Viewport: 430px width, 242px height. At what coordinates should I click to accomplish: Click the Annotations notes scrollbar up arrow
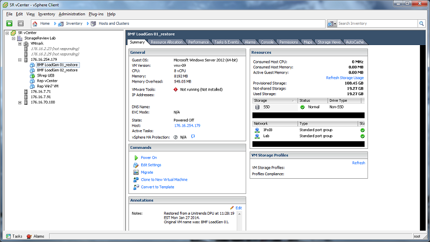coord(239,214)
